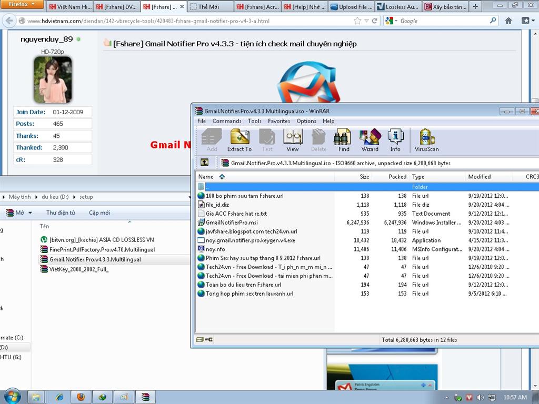The image size is (539, 404).
Task: Open the Help menu in WinRAR
Action: pyautogui.click(x=328, y=121)
